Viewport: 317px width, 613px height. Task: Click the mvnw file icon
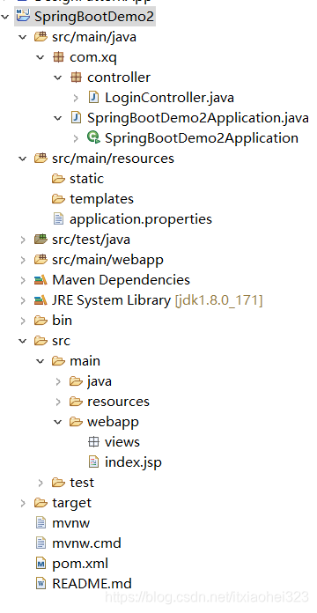(x=41, y=523)
